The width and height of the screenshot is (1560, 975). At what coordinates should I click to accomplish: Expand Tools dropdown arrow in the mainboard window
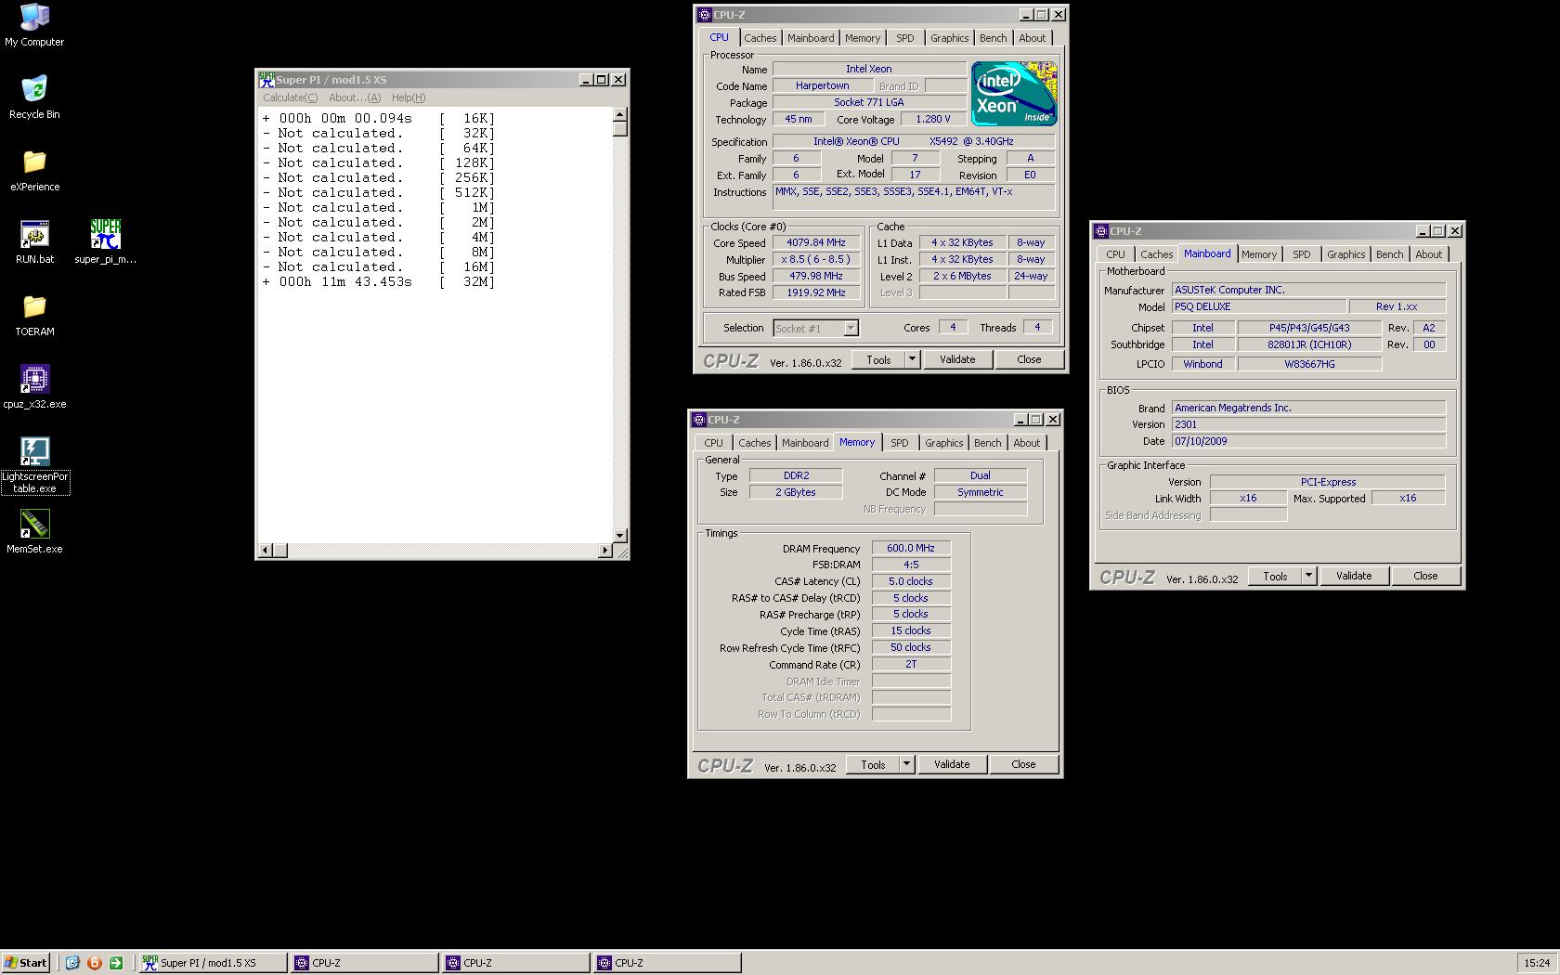point(1308,576)
